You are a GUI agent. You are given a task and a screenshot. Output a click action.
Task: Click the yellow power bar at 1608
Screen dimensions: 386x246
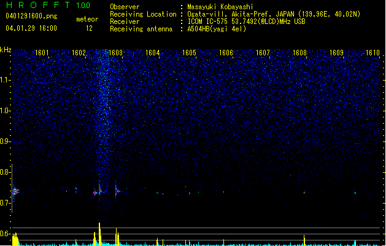[x=304, y=240]
